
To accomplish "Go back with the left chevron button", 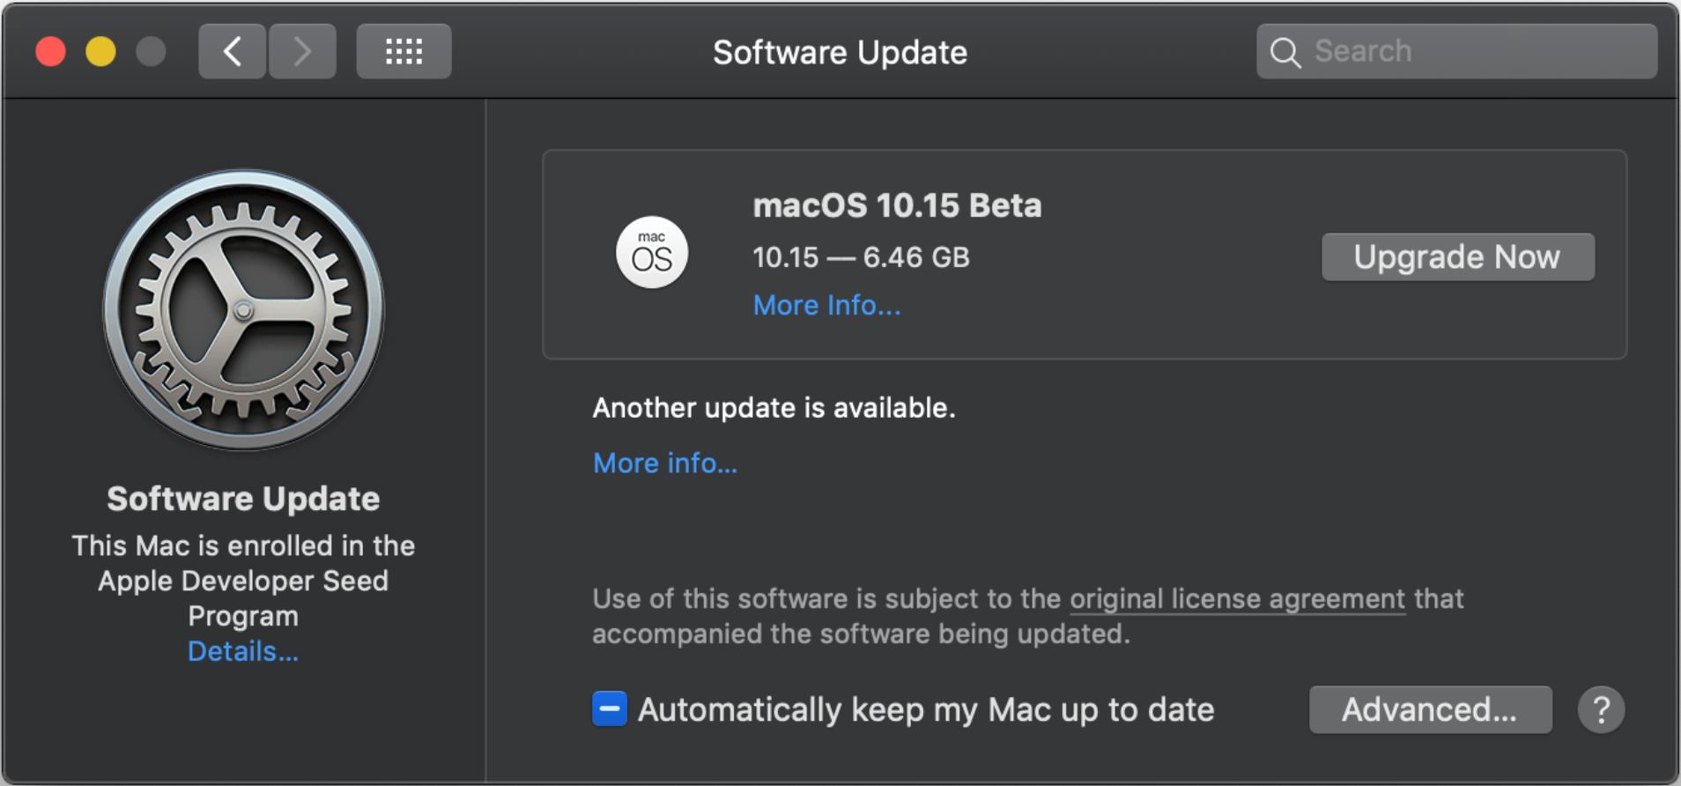I will (x=232, y=52).
